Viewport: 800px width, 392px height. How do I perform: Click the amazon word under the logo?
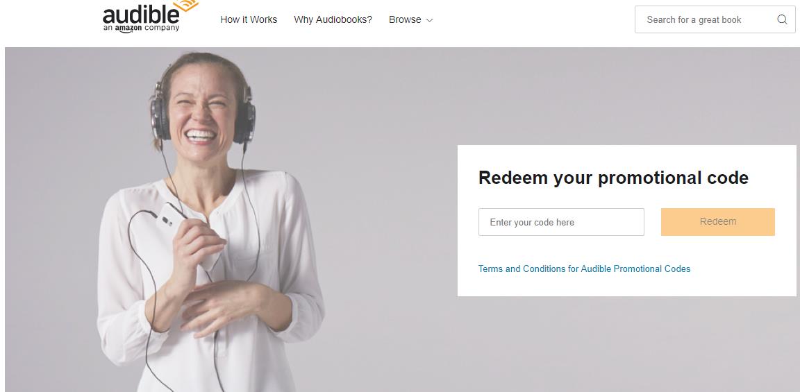(x=128, y=28)
